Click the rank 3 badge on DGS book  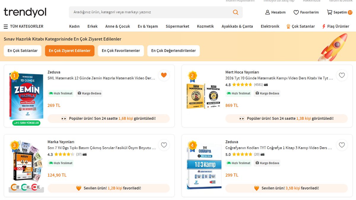pos(14,146)
